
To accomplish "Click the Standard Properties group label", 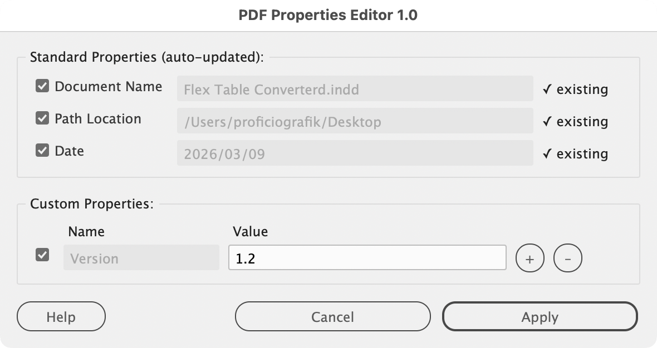I will pyautogui.click(x=147, y=57).
